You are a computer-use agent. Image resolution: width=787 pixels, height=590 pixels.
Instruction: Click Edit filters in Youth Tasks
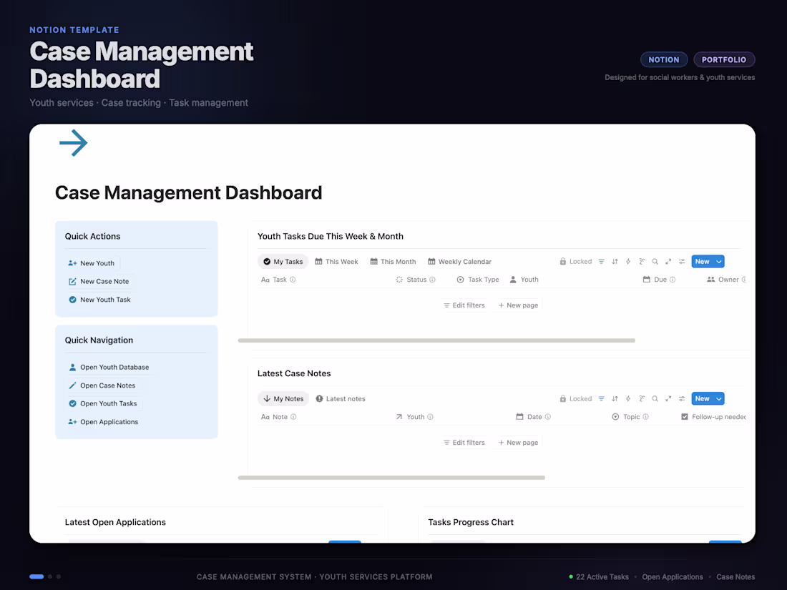coord(464,305)
